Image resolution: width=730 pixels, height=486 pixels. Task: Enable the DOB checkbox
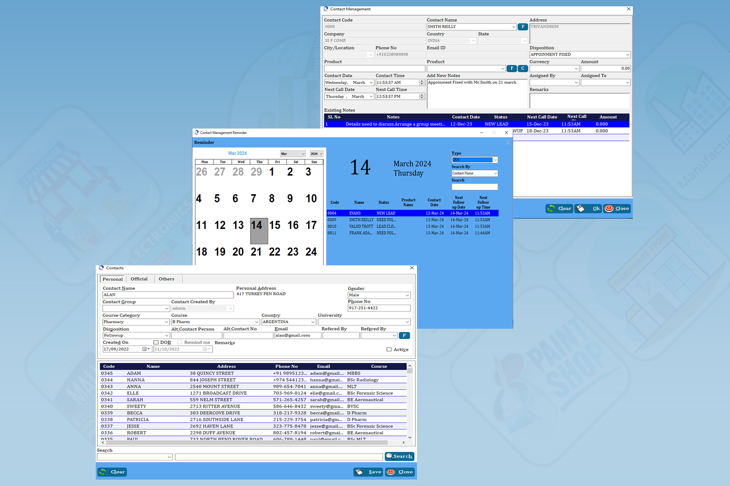(x=156, y=342)
